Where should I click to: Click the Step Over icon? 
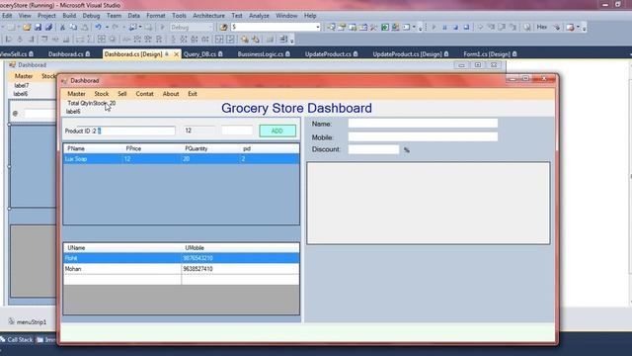[502, 27]
